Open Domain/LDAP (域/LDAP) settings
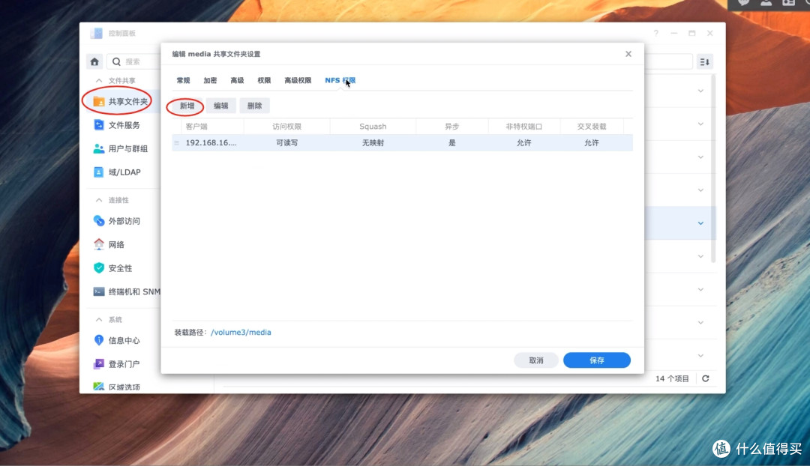This screenshot has width=810, height=466. click(117, 172)
